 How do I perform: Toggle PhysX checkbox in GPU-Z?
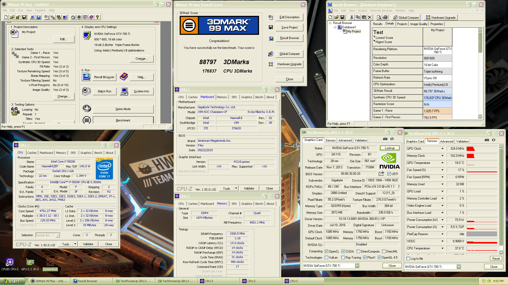point(365,258)
